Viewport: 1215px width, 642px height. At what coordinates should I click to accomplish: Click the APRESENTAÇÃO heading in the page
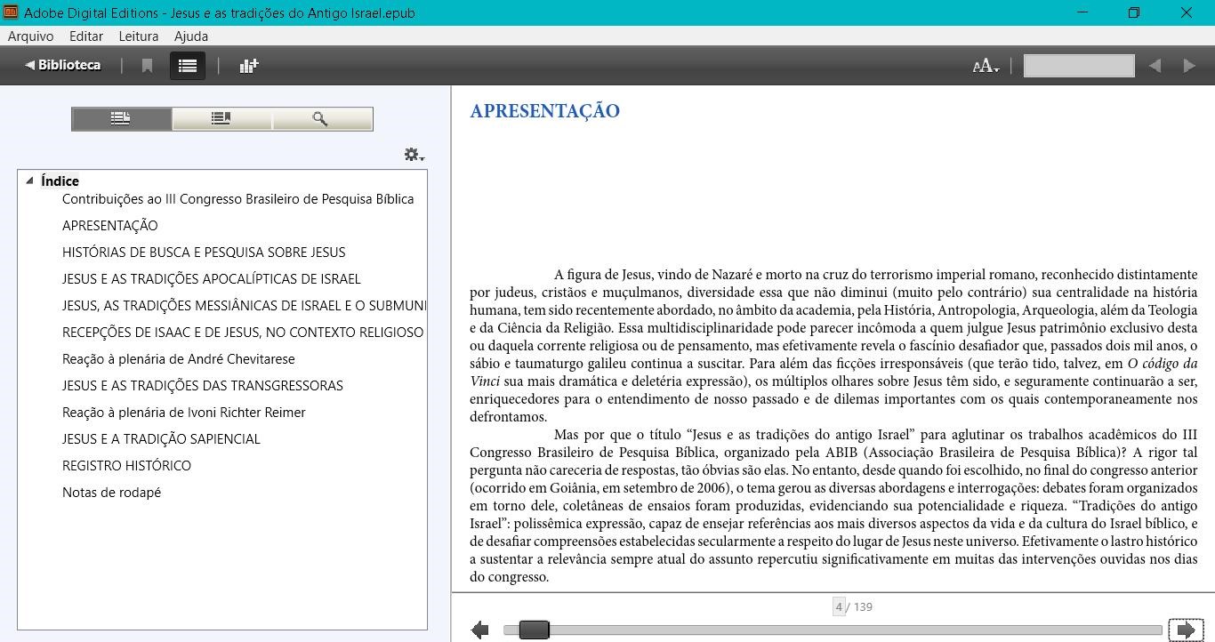pyautogui.click(x=544, y=111)
